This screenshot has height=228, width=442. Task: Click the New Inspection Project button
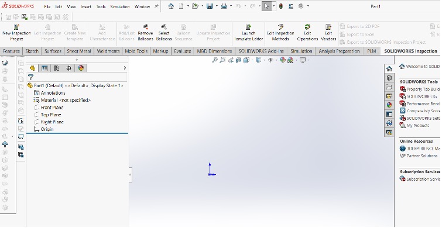tap(16, 33)
